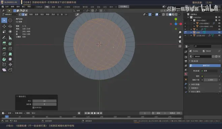Screen dimensions: 222x129
Task: Open the edit mode dropdown
Action: coord(10,14)
